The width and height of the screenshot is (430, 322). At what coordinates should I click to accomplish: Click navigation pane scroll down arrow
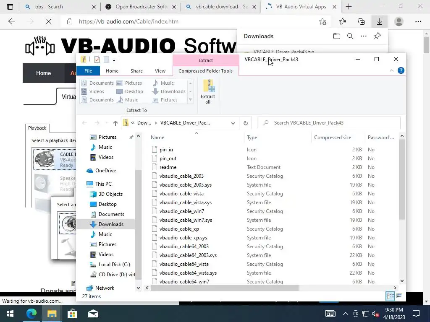tap(139, 288)
